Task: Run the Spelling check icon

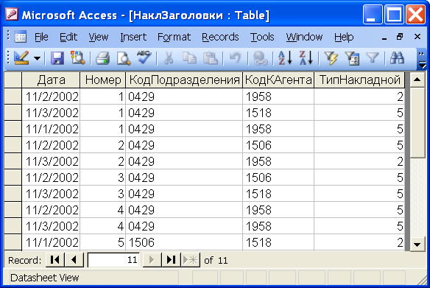Action: click(144, 58)
